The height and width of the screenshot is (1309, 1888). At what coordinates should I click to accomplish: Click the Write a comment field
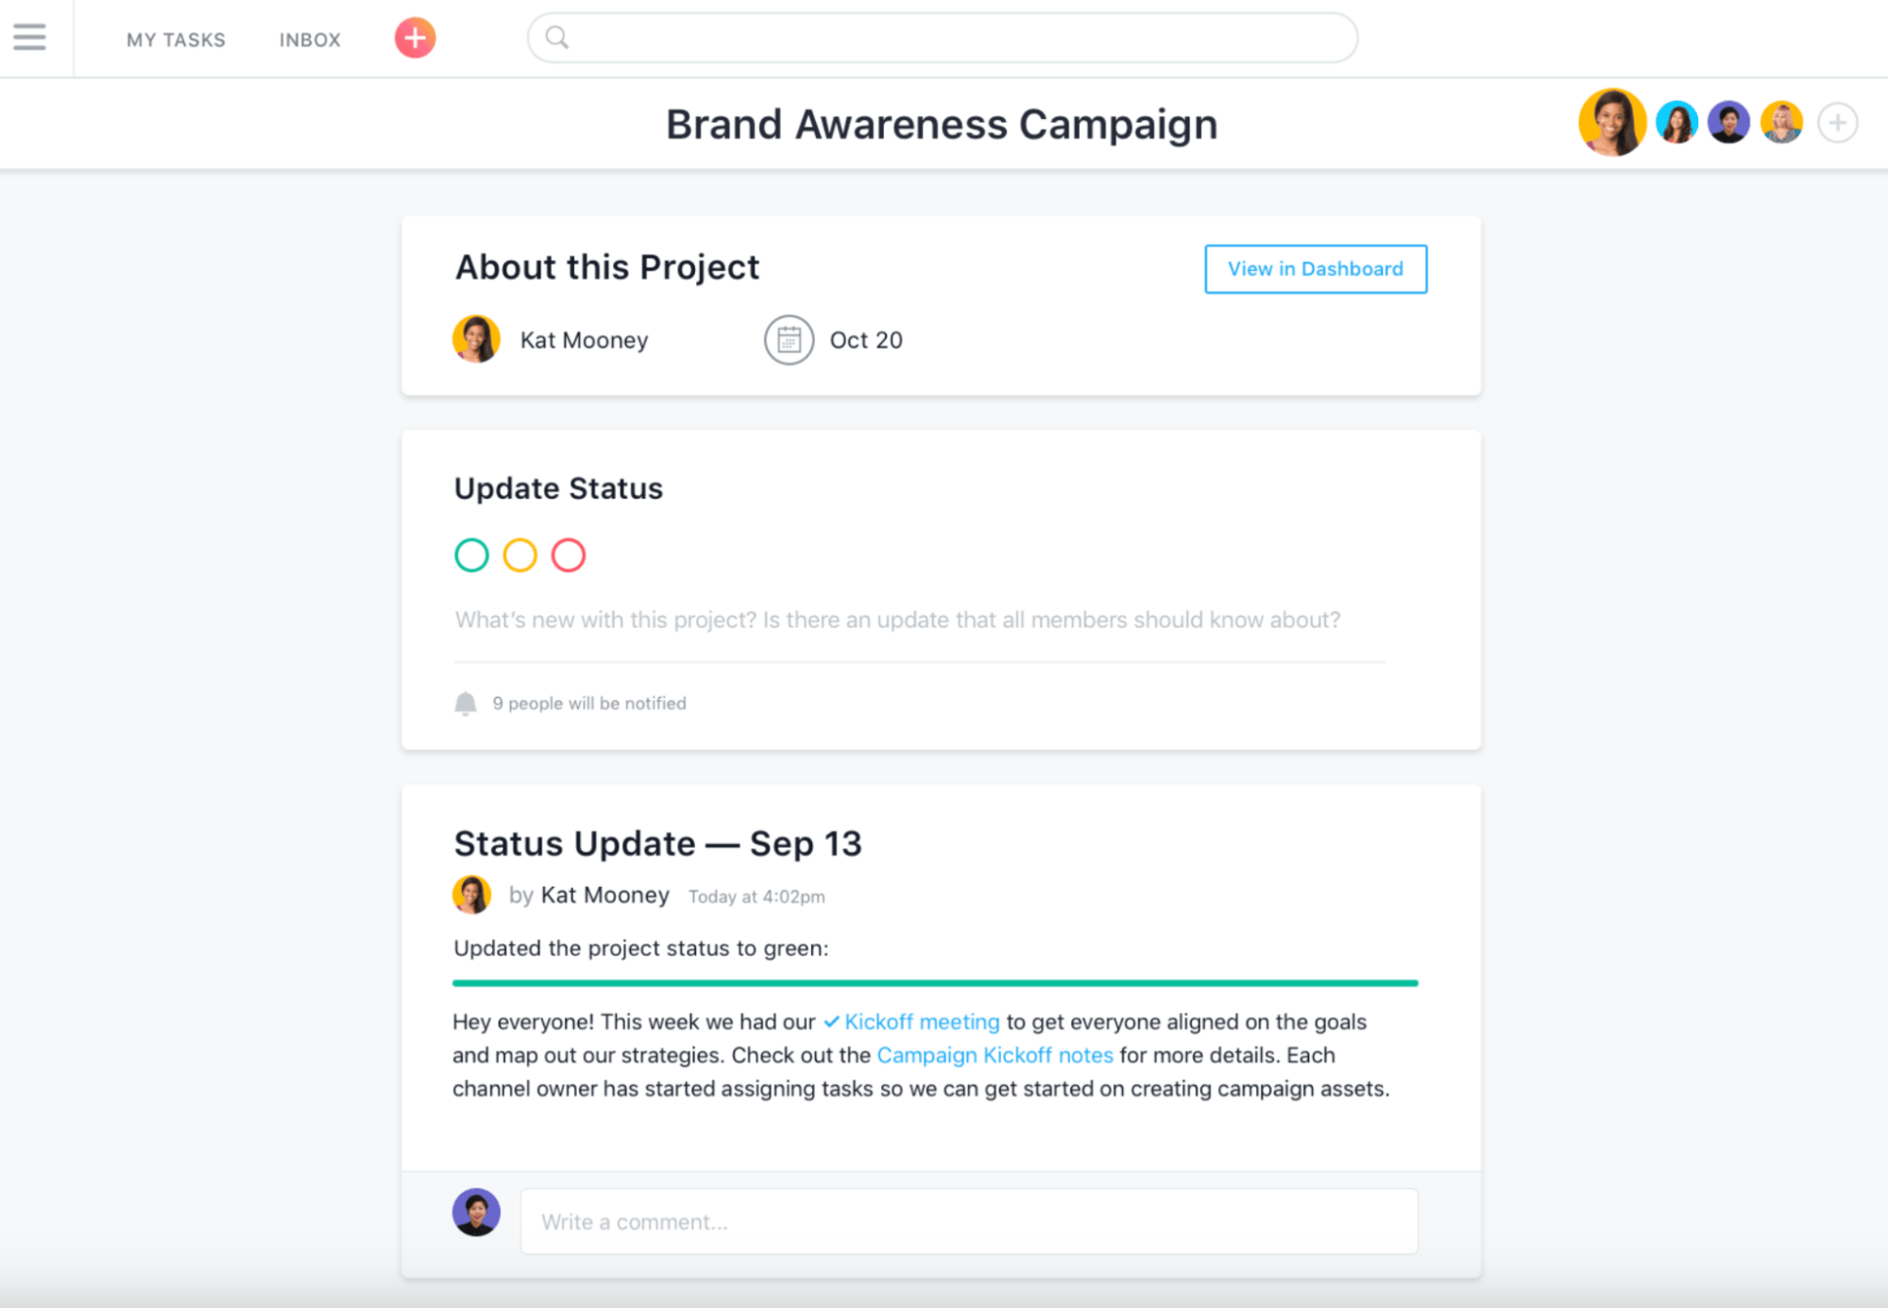tap(968, 1220)
